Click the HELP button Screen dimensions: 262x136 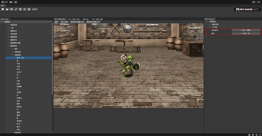pyautogui.click(x=35, y=9)
